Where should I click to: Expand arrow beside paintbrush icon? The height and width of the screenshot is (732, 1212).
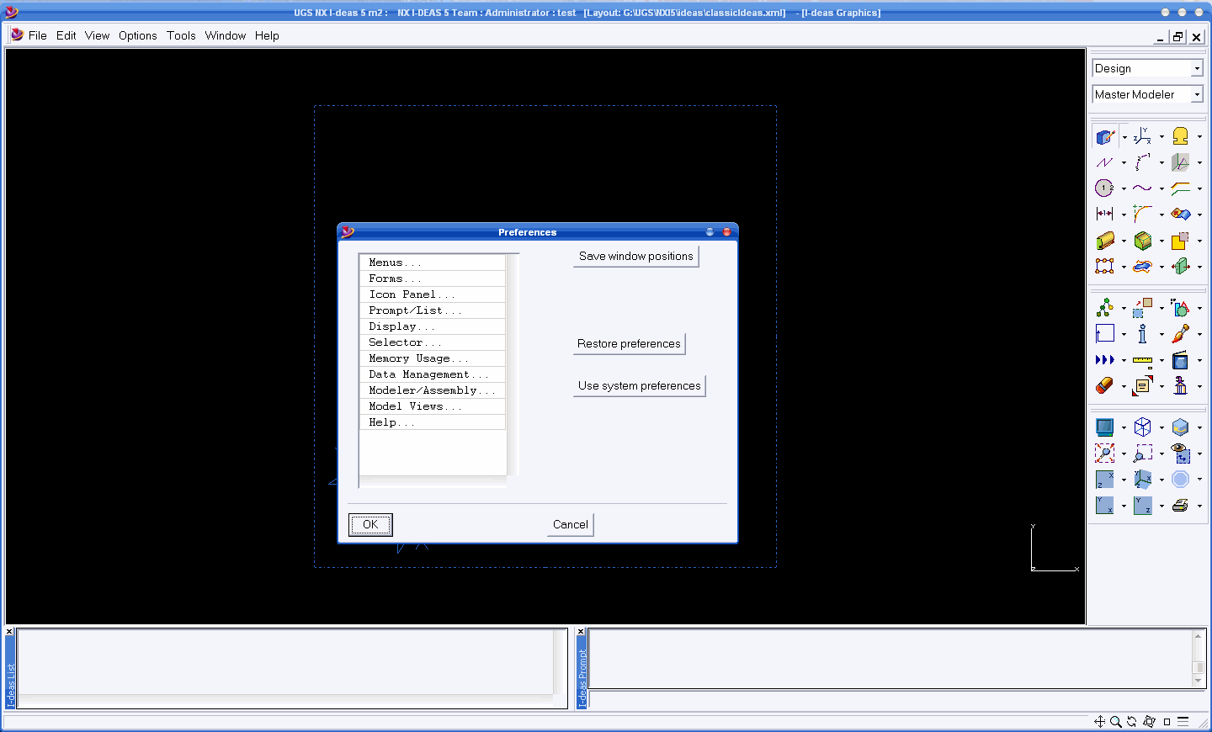click(1199, 335)
